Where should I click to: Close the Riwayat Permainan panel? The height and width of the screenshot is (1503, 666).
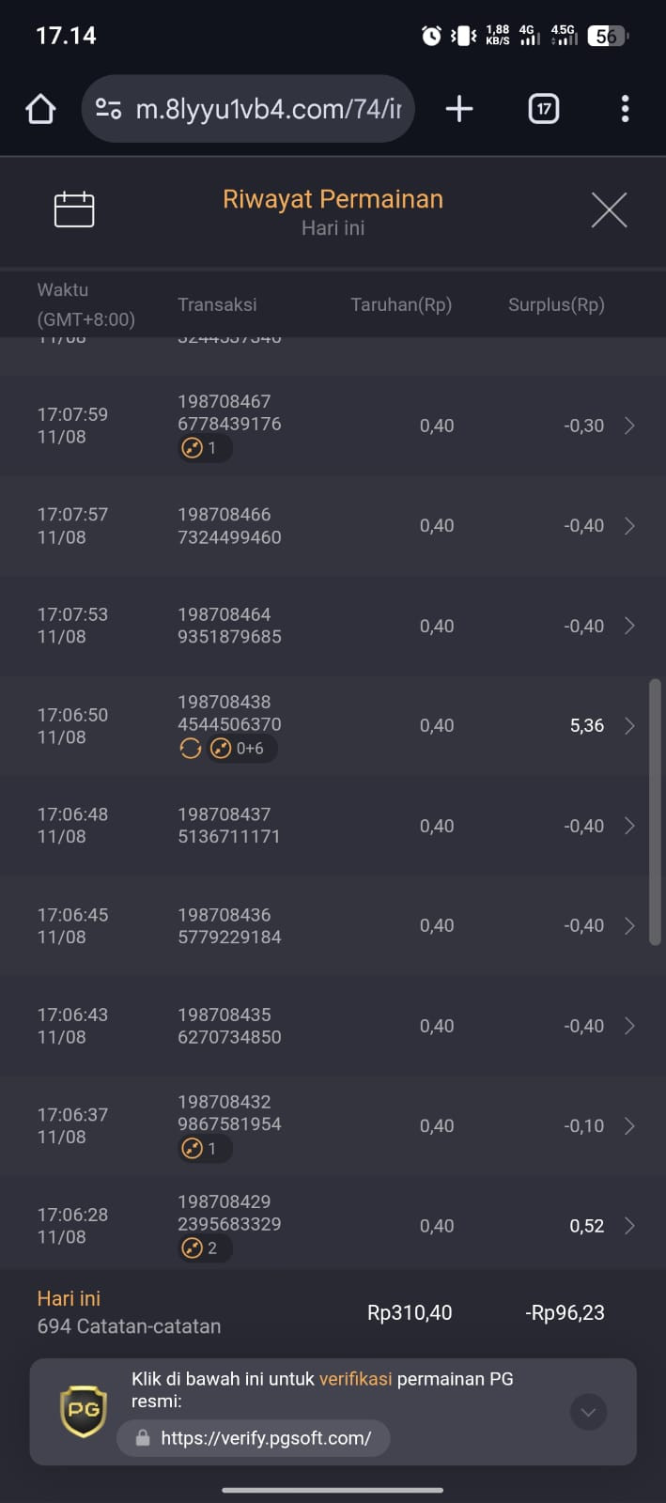[x=609, y=209]
